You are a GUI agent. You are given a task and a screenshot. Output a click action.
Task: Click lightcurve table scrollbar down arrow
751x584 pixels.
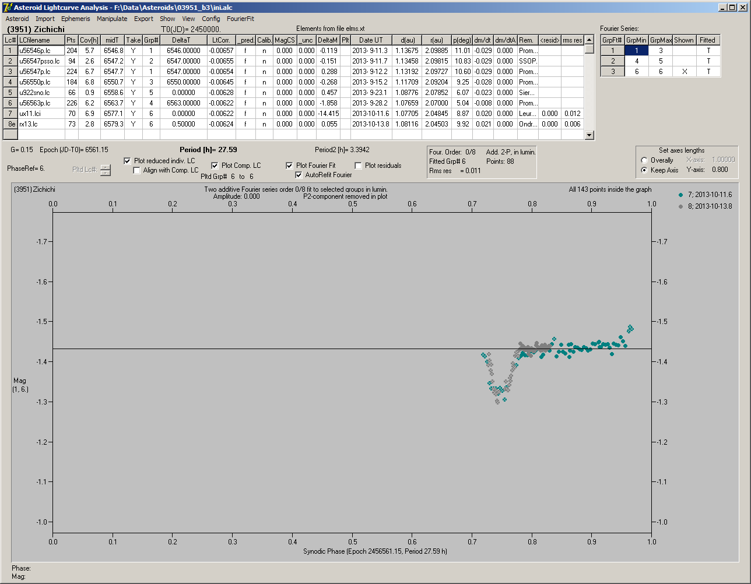(589, 135)
